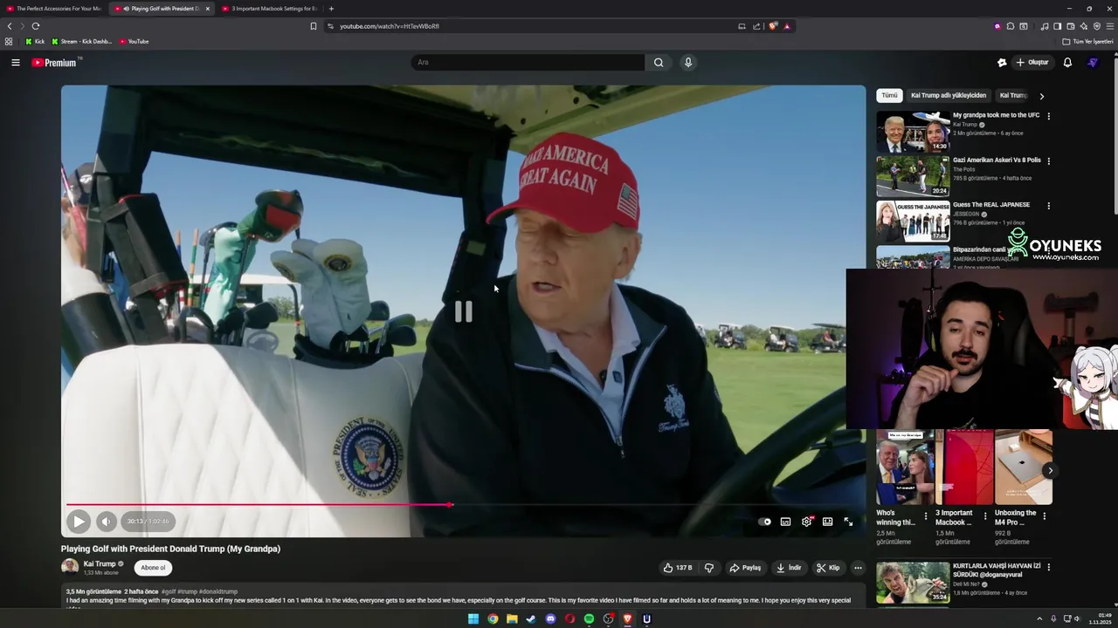
Task: Seek using the red progress bar handle
Action: point(450,505)
